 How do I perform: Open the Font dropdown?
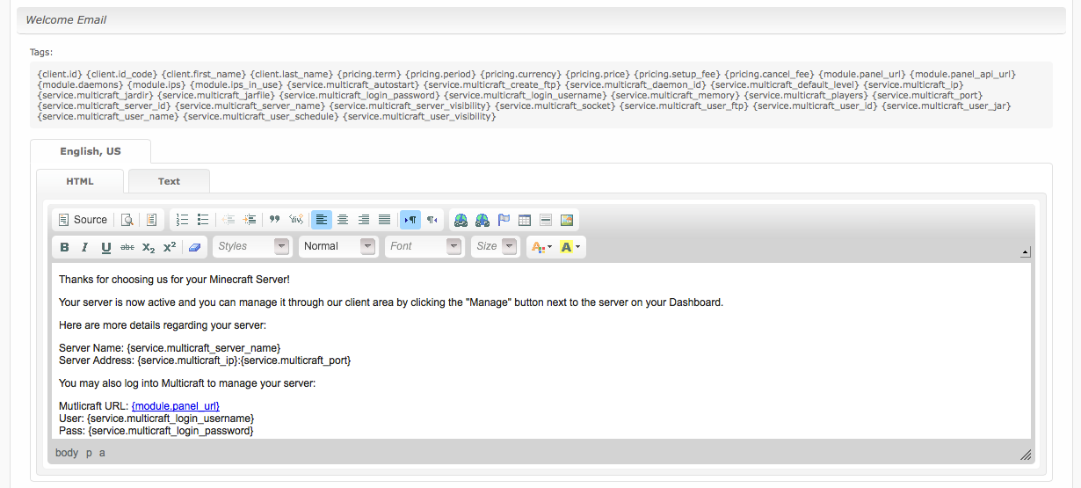[424, 246]
